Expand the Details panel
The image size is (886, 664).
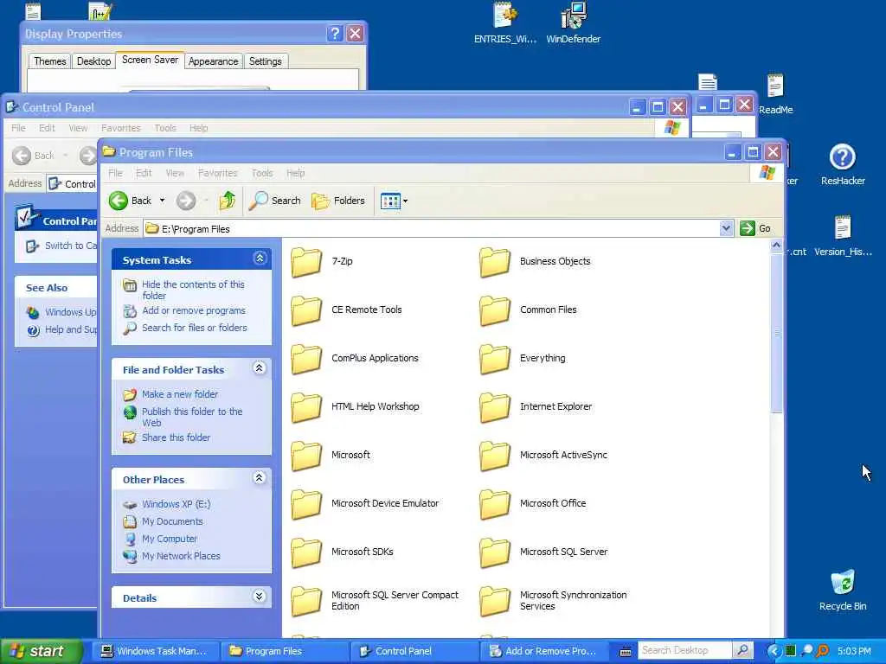pos(260,597)
